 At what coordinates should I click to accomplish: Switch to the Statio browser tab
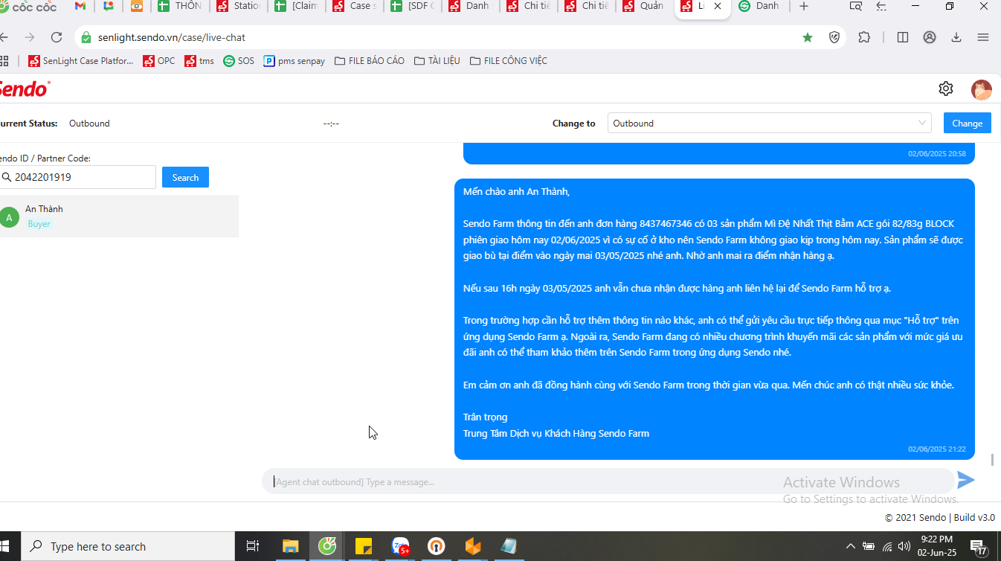point(238,6)
